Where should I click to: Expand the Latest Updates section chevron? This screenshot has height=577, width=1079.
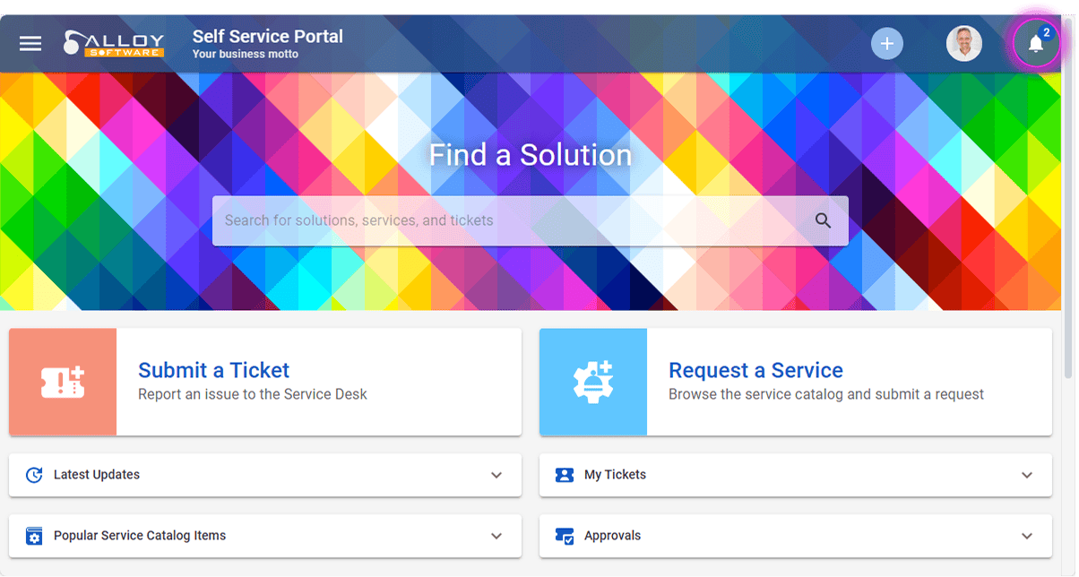[496, 475]
